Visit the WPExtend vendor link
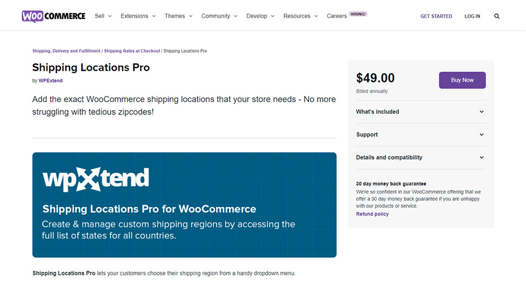 click(x=50, y=81)
